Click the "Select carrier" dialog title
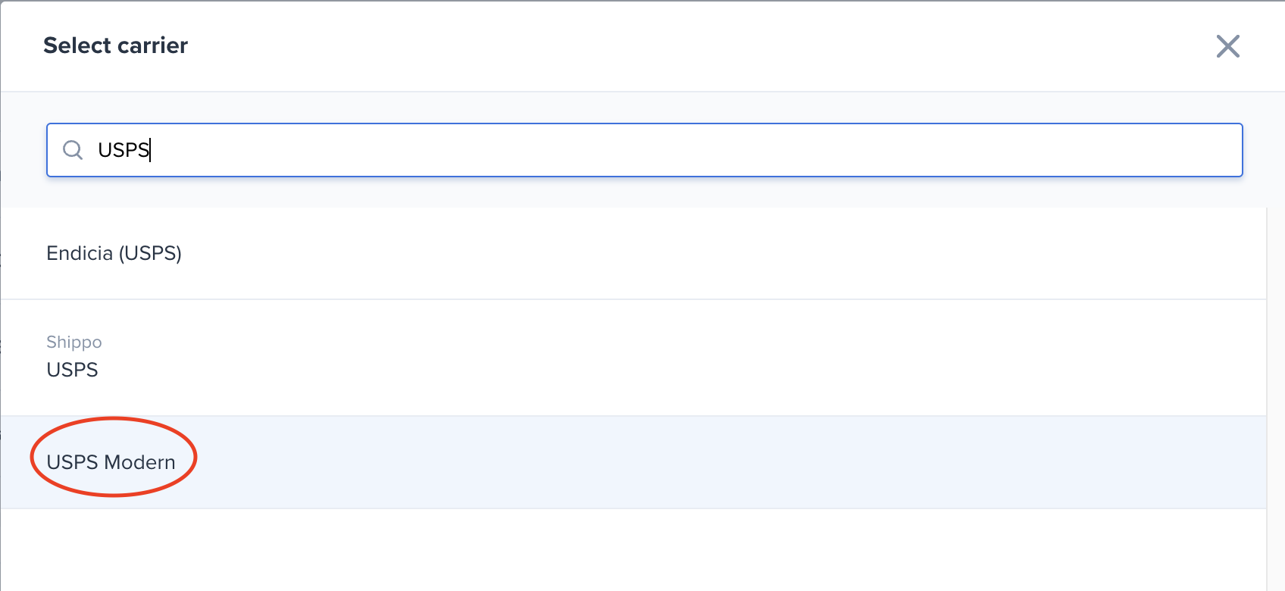 tap(115, 45)
